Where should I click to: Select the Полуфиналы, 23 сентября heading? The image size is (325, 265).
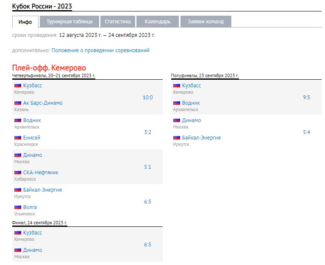click(205, 76)
